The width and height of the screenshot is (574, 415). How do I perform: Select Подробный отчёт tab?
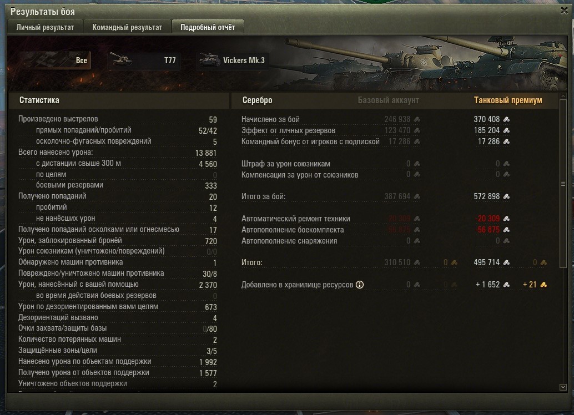click(x=208, y=27)
